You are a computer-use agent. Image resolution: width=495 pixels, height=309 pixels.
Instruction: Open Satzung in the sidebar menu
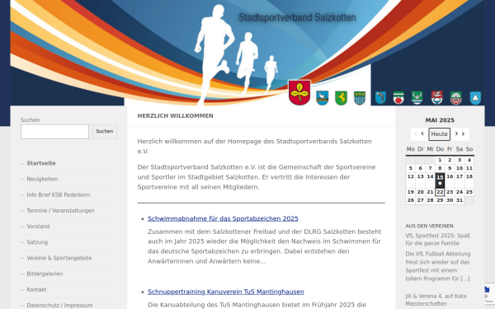37,241
